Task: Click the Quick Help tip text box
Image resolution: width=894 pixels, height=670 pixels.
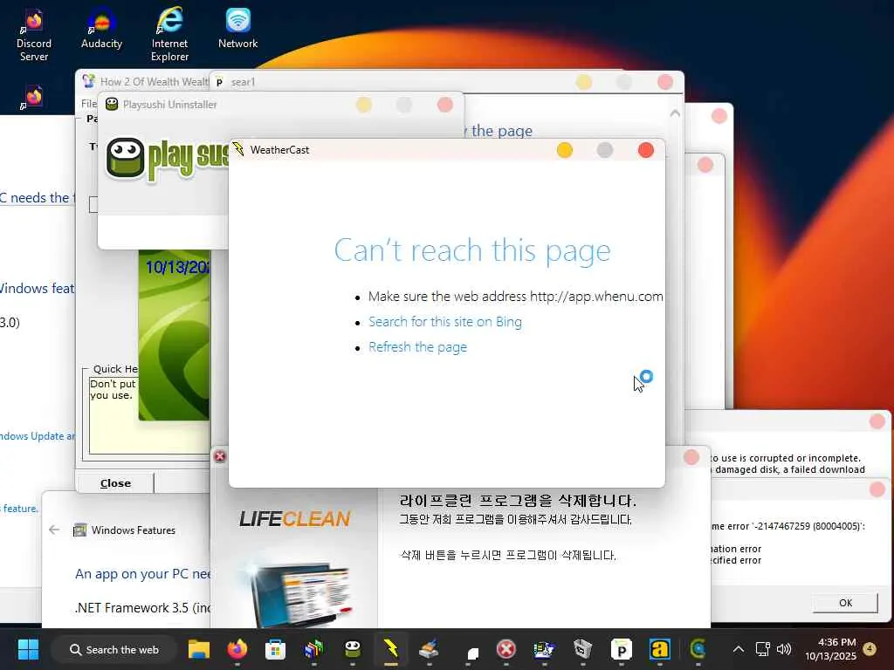Action: 148,415
